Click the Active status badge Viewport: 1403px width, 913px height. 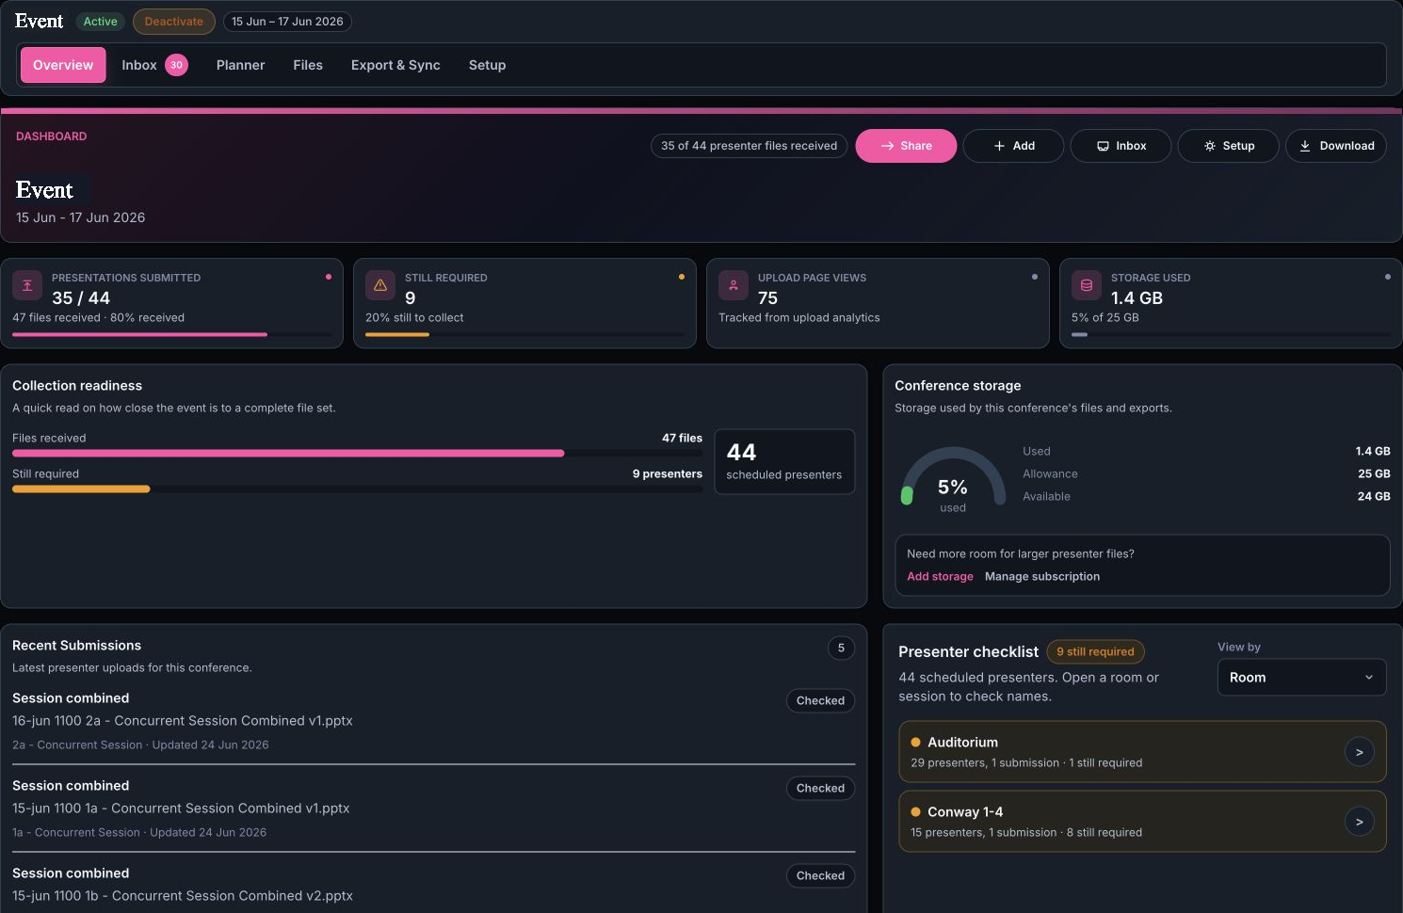point(101,22)
